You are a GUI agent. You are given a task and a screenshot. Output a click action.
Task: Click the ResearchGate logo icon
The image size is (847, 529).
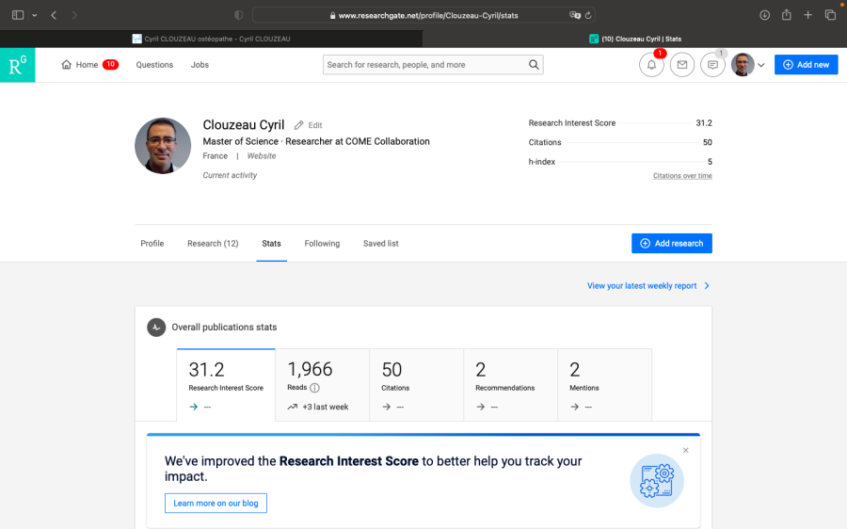17,65
